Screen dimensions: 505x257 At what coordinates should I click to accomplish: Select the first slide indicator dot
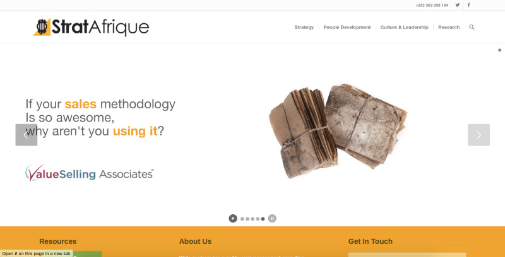tap(242, 219)
